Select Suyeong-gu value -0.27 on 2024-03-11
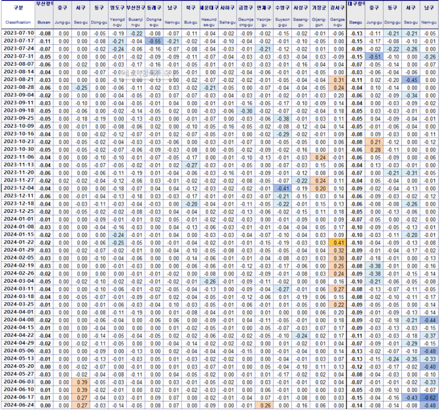The image size is (439, 410). (282, 289)
